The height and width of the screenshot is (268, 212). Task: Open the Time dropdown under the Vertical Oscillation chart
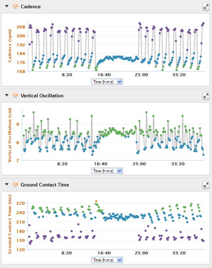pyautogui.click(x=107, y=171)
